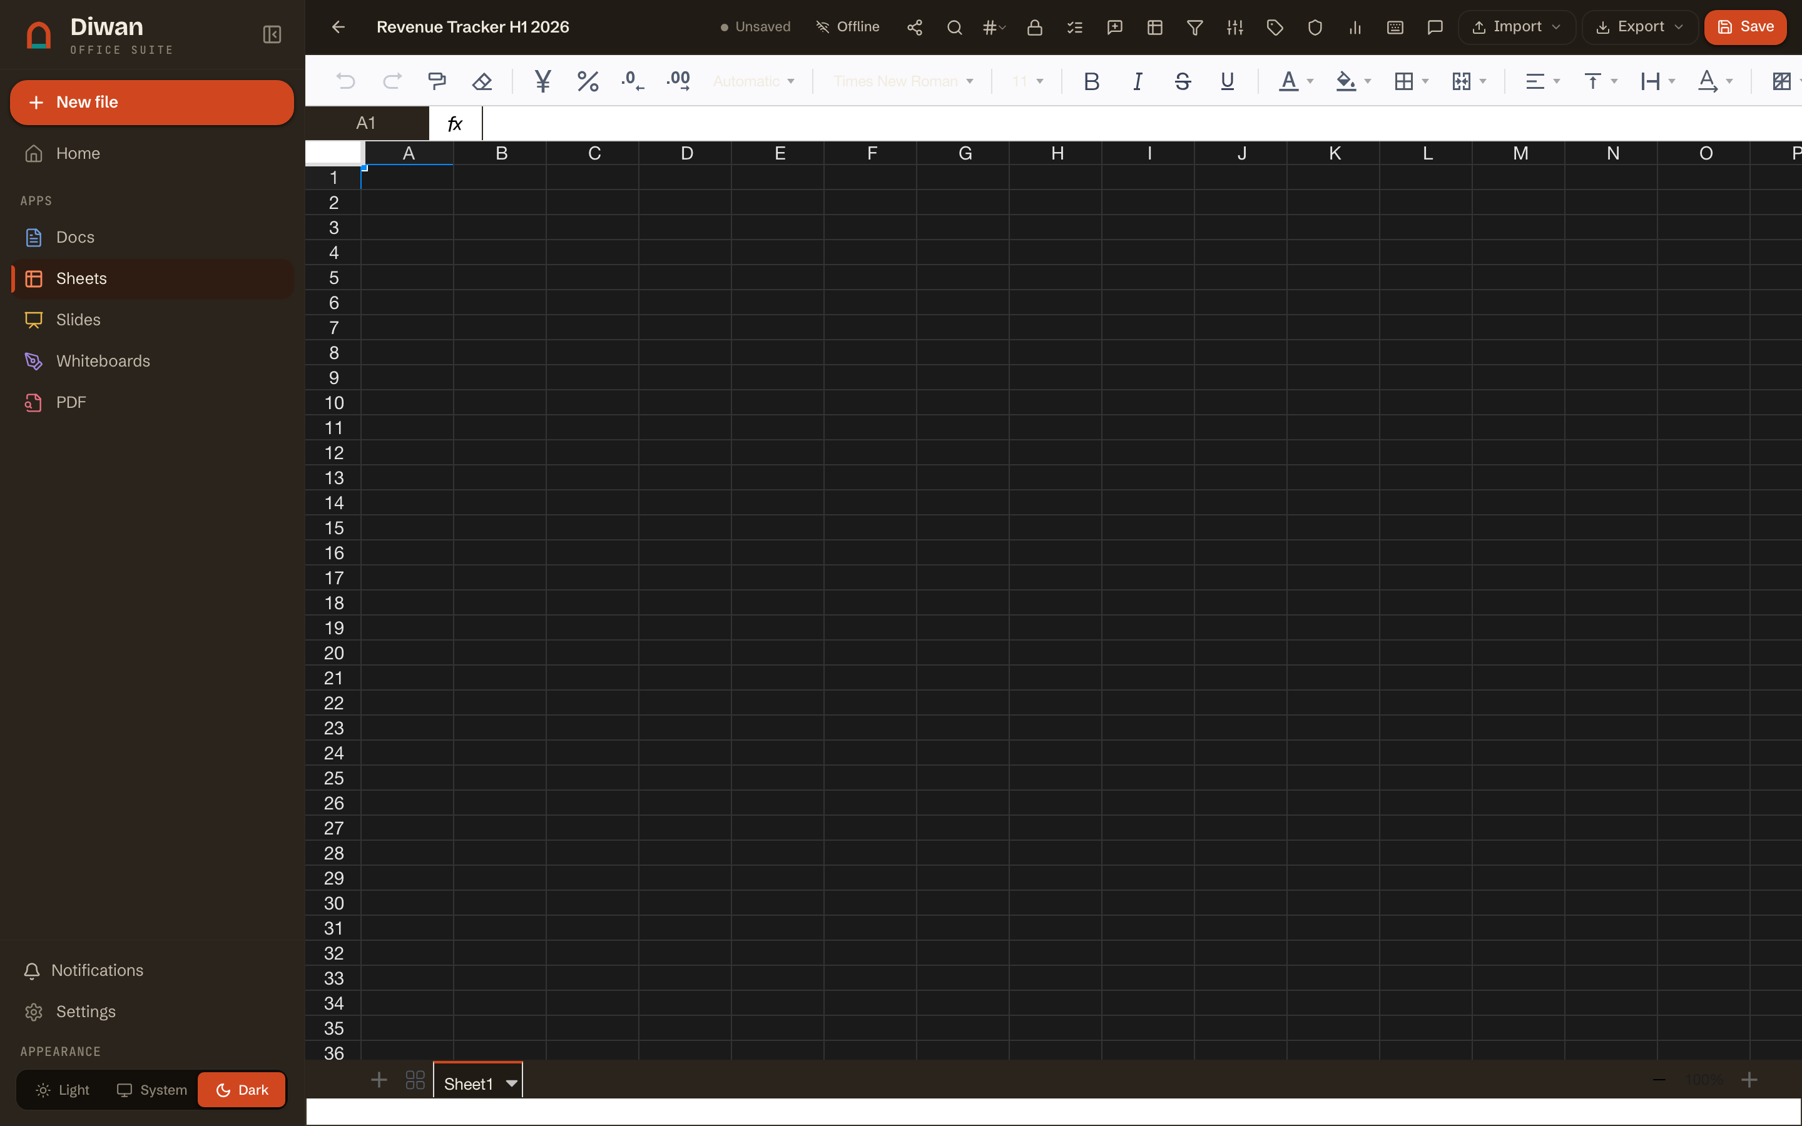
Task: Switch appearance to Light
Action: point(63,1090)
